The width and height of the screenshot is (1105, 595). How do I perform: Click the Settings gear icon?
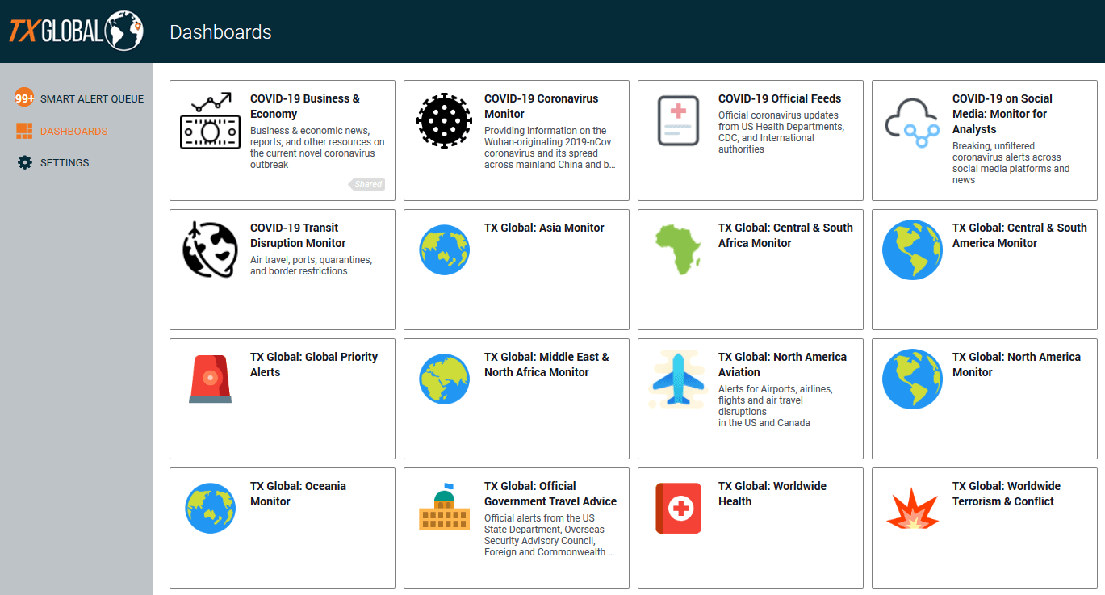click(25, 162)
